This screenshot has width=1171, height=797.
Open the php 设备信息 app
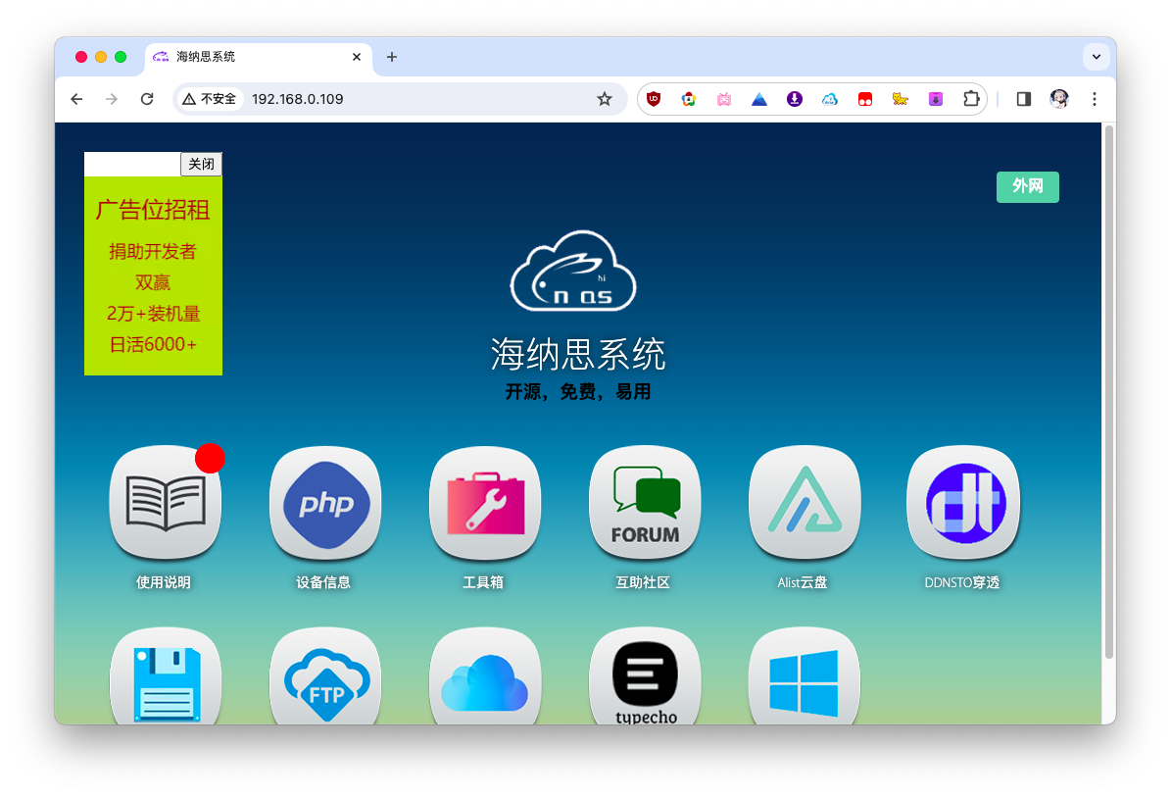[325, 503]
